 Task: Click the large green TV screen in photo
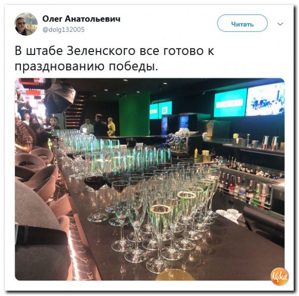click(230, 103)
